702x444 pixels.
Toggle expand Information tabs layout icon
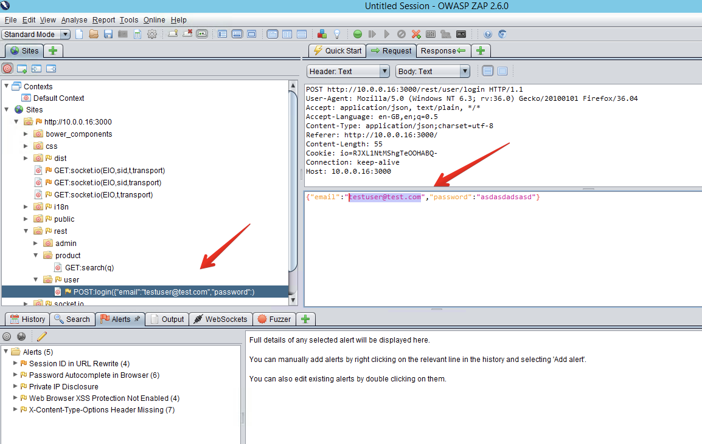pos(237,34)
